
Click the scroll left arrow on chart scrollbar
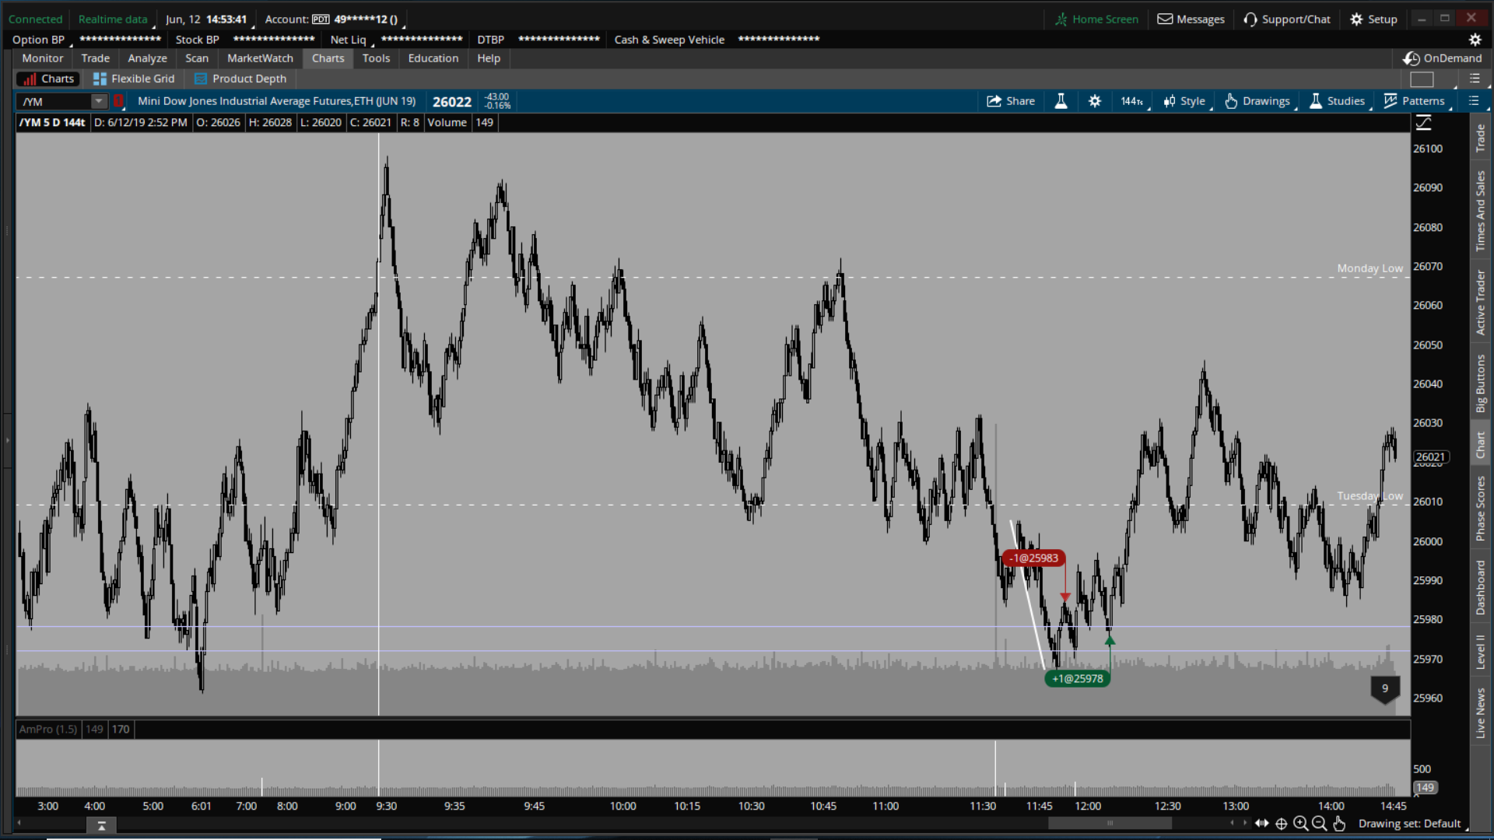pyautogui.click(x=1232, y=823)
